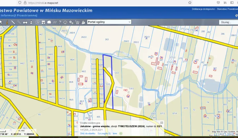Click parcel label 286 on map
This screenshot has height=138, width=238.
click(223, 34)
